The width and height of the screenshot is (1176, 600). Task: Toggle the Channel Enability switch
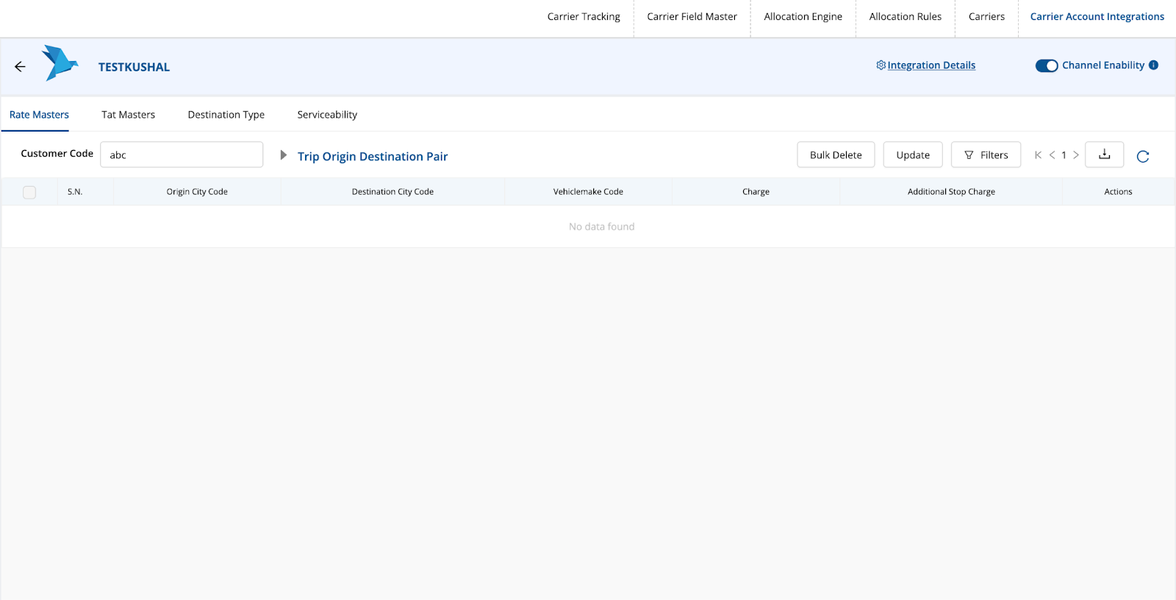(x=1046, y=65)
